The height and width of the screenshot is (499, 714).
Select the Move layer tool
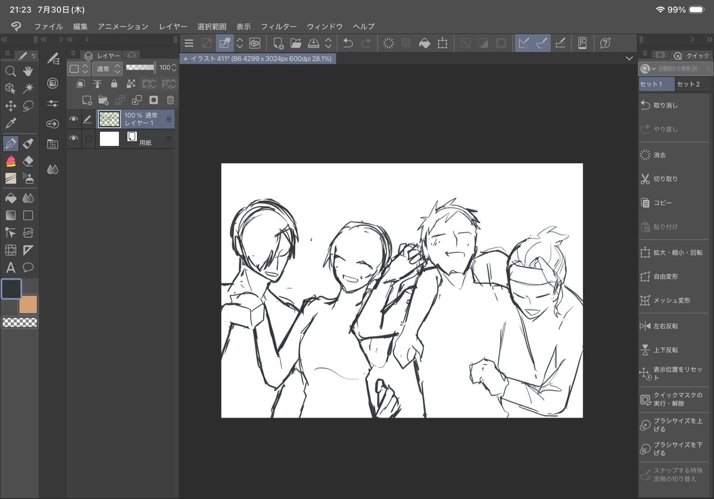[11, 105]
